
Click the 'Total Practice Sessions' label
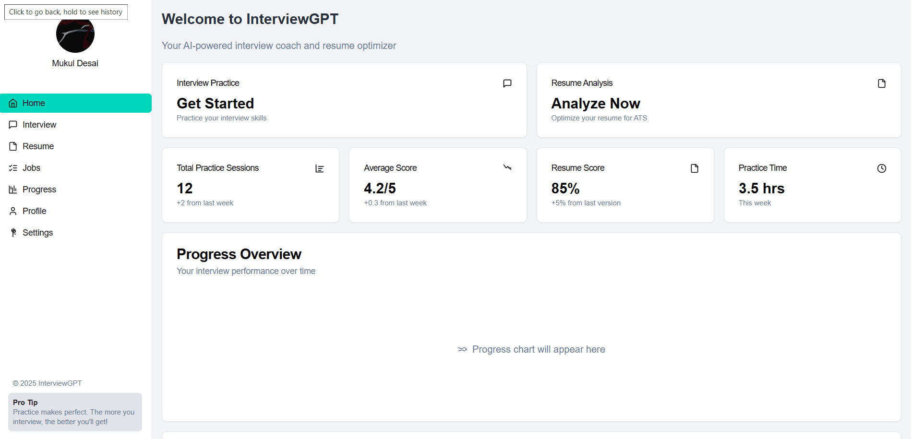(x=217, y=168)
